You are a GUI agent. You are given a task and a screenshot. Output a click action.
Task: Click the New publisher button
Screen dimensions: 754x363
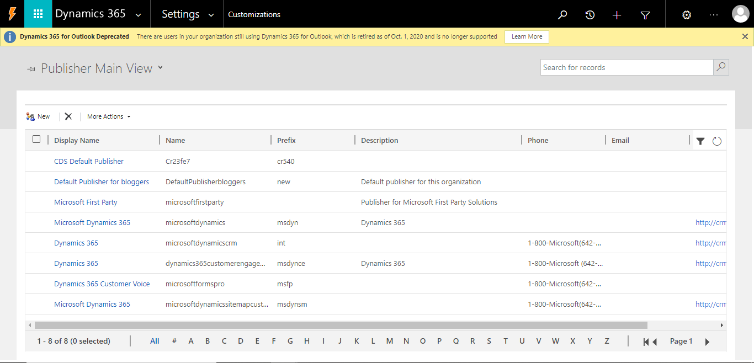click(38, 116)
